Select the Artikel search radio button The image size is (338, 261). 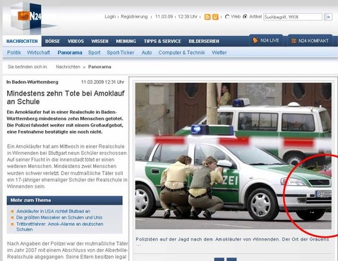245,17
